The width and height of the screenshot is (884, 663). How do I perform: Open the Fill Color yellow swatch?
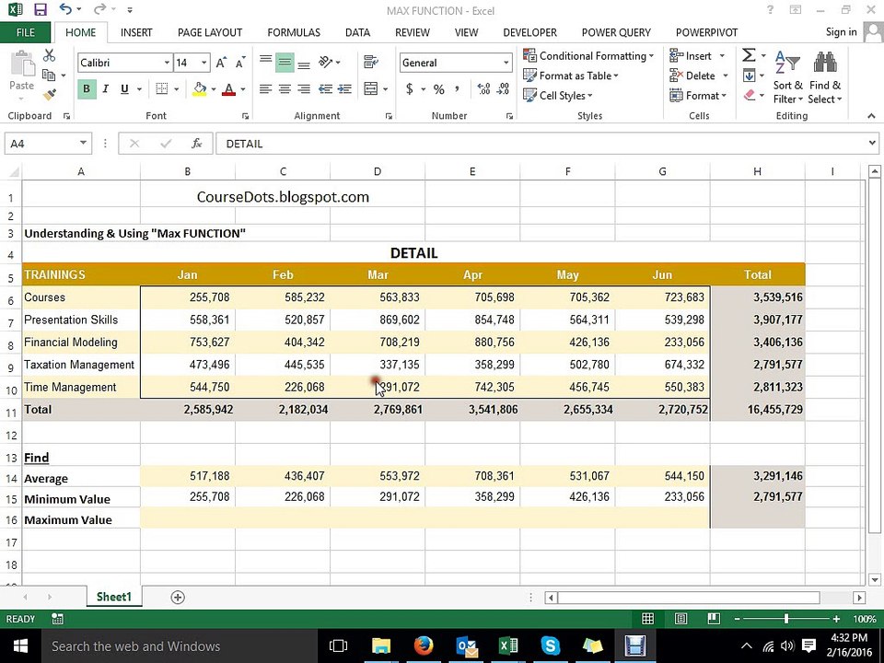click(200, 89)
